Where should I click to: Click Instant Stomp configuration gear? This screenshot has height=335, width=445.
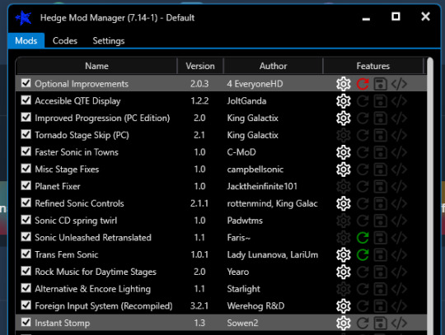(x=344, y=323)
